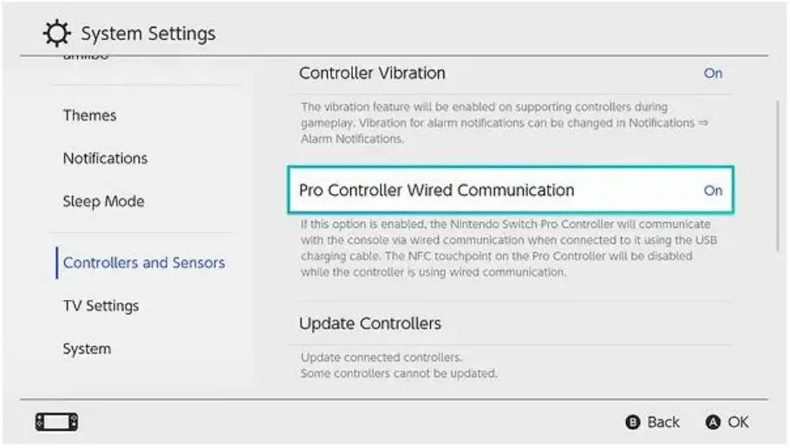Screen dimensions: 790x448
Task: Open the Themes settings category
Action: tap(89, 115)
